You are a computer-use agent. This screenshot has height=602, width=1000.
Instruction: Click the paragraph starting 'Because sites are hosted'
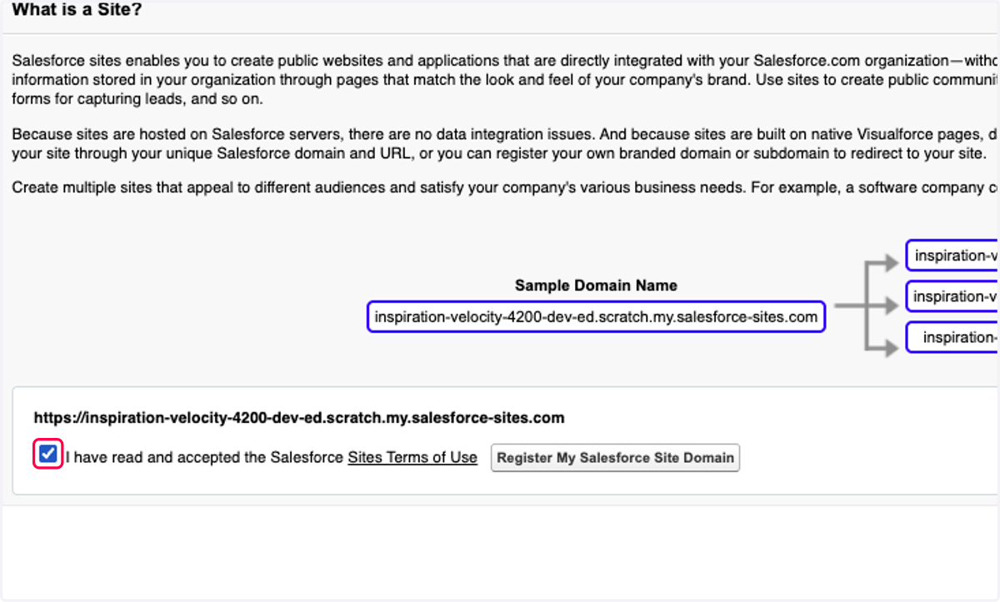[x=505, y=144]
